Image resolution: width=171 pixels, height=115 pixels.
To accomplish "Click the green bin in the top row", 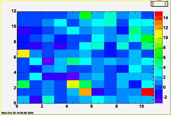I will (x=85, y=15).
